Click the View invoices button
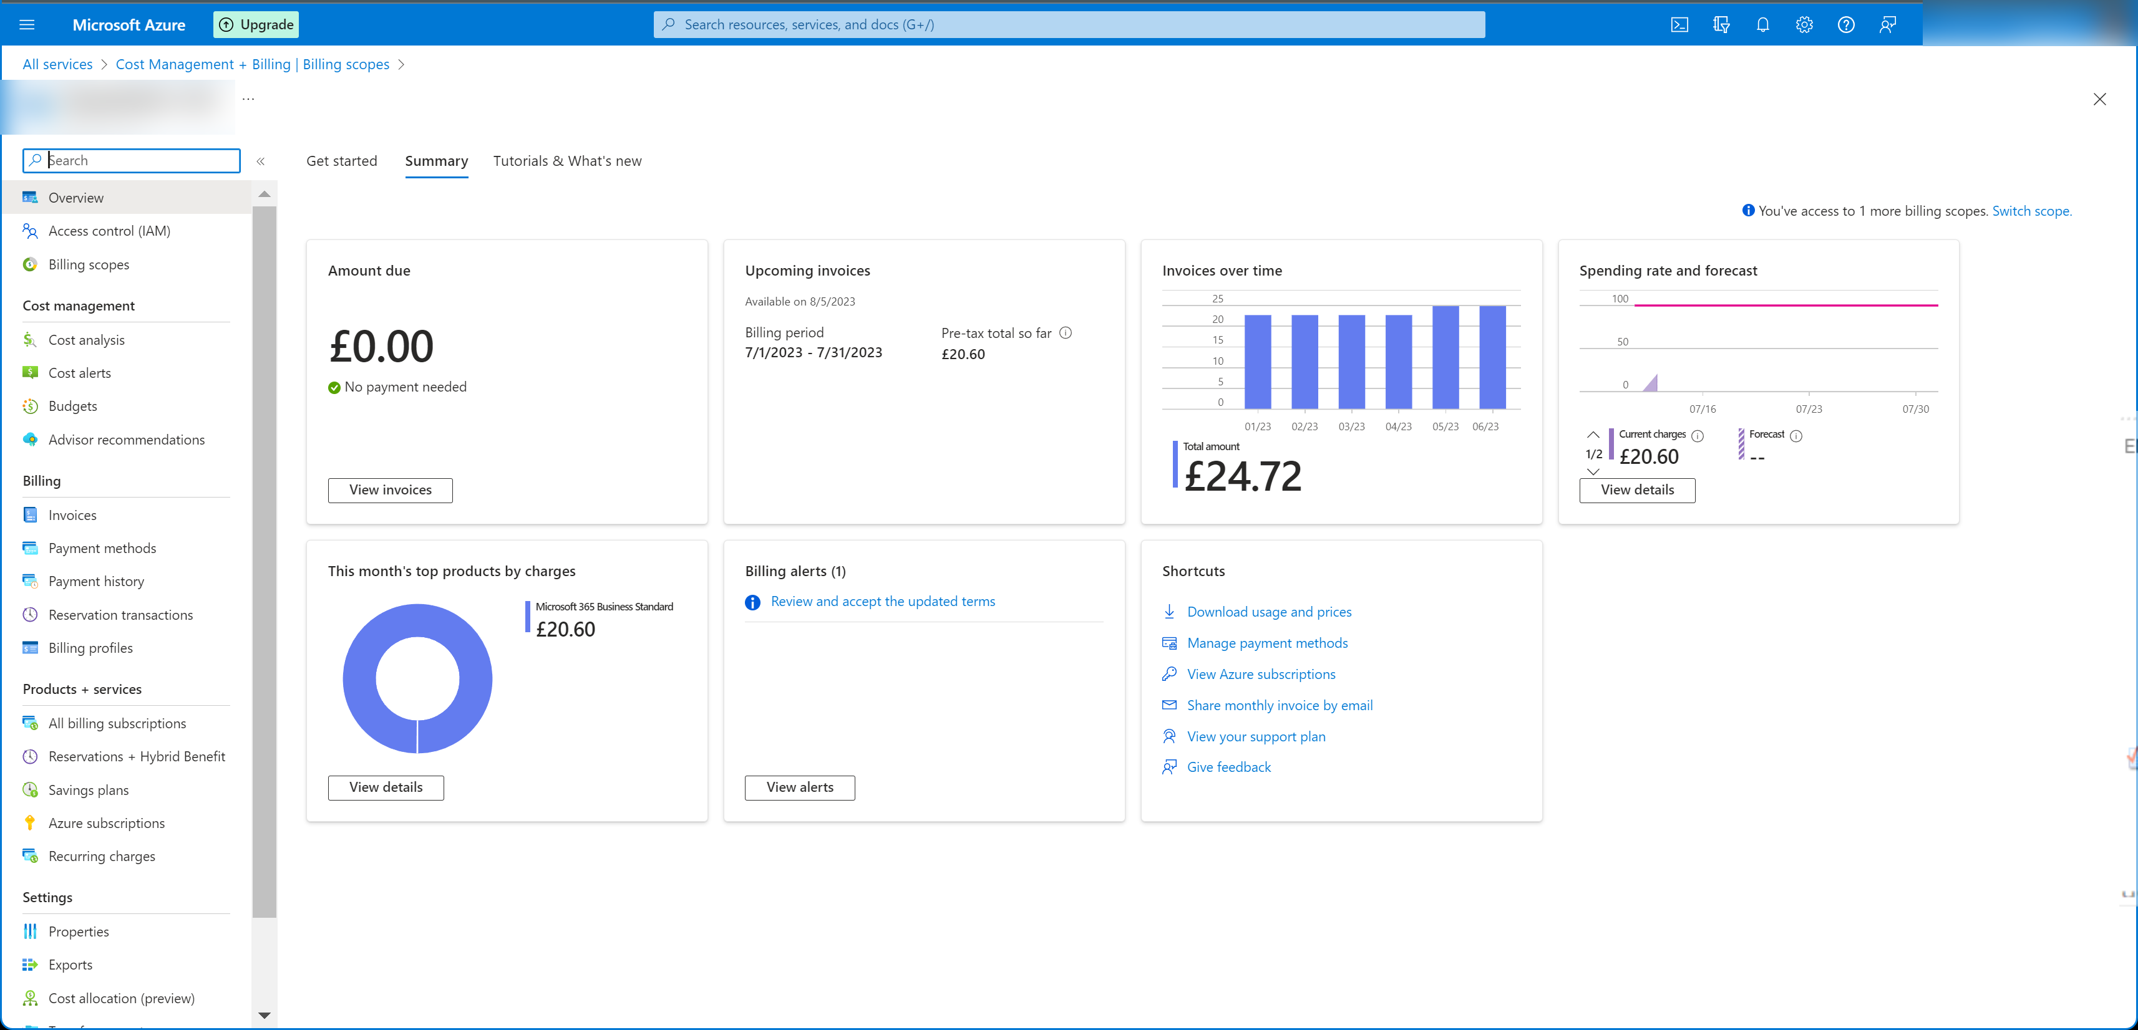This screenshot has width=2138, height=1030. [x=390, y=490]
